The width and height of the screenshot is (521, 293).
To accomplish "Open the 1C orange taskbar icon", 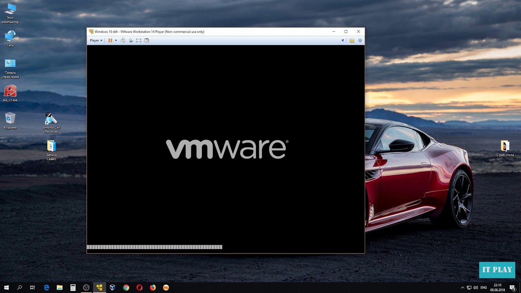I will point(166,287).
